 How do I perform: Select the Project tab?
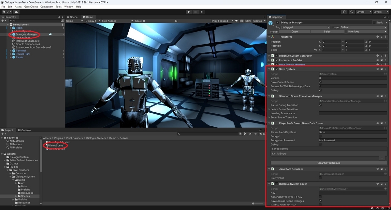(7, 130)
